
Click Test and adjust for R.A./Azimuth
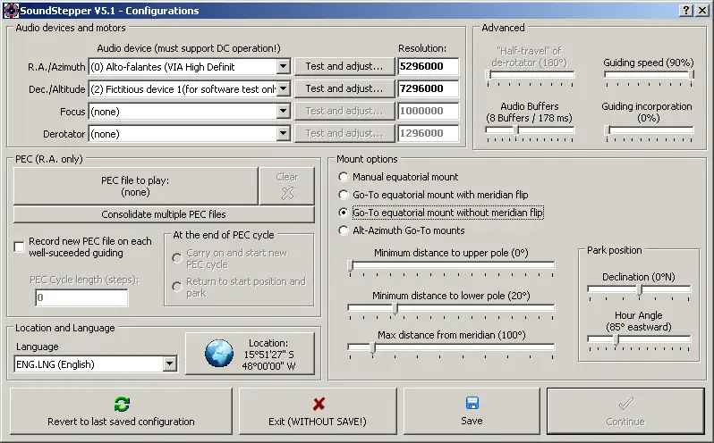click(344, 66)
